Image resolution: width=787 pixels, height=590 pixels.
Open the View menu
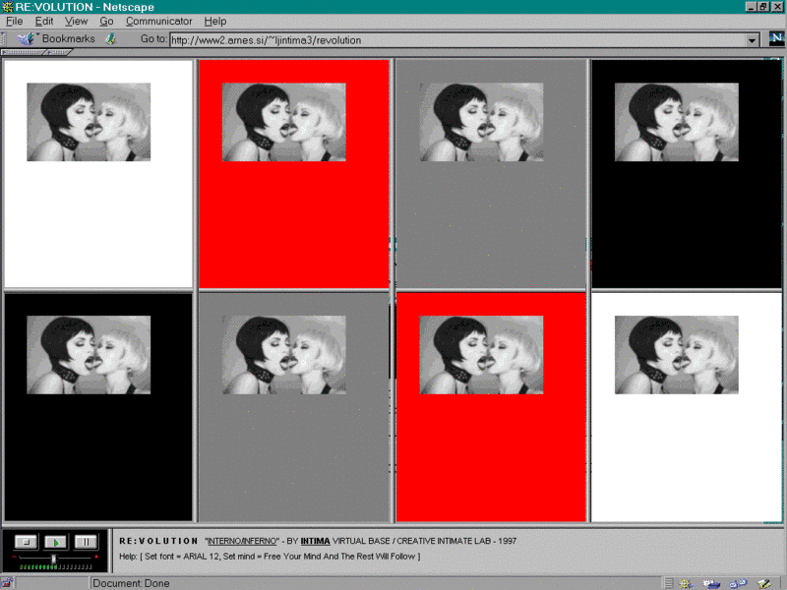76,21
